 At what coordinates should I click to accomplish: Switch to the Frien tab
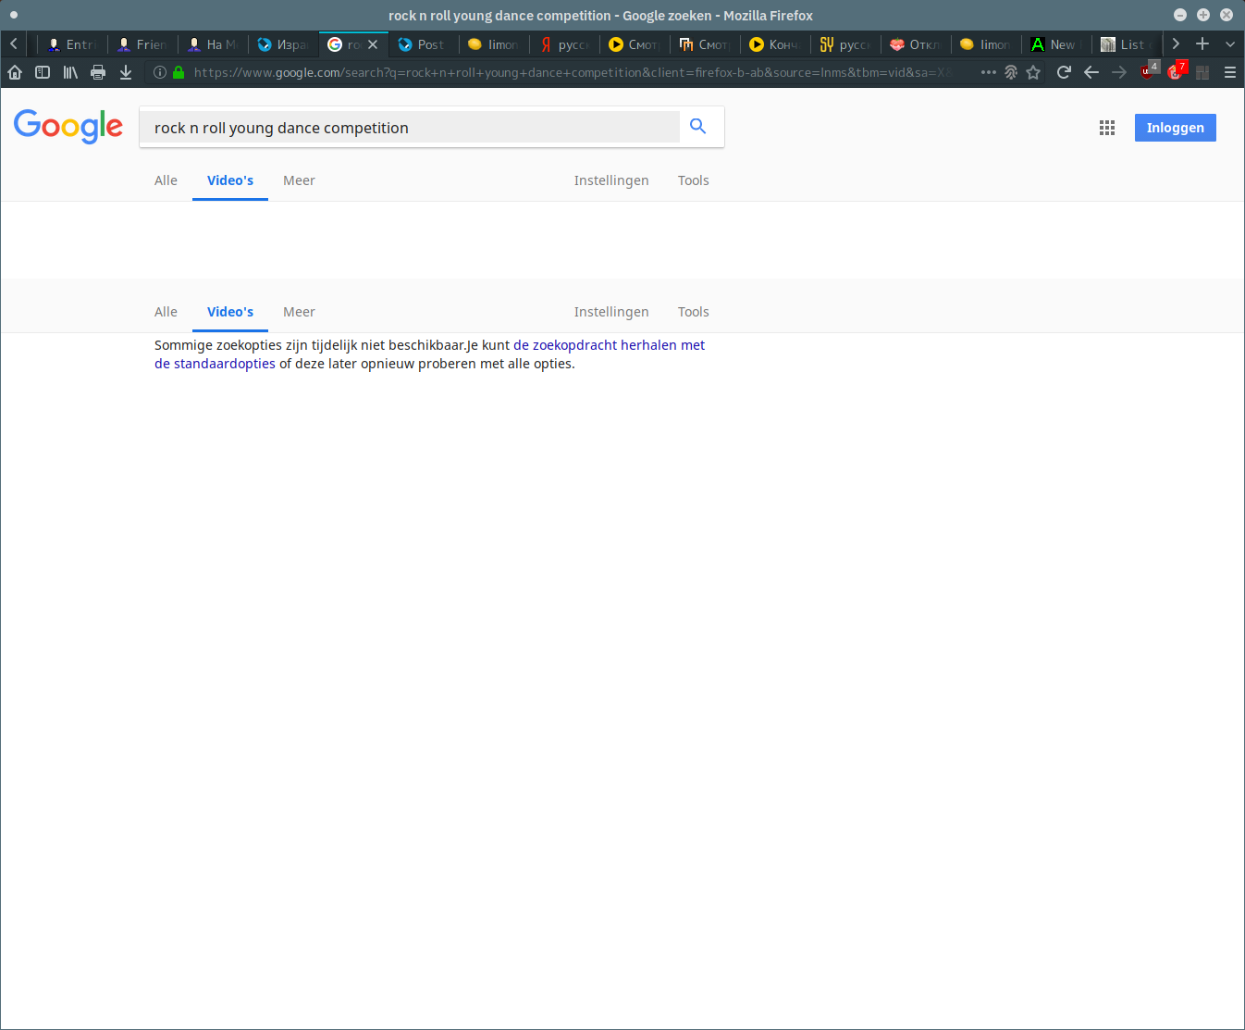click(142, 44)
